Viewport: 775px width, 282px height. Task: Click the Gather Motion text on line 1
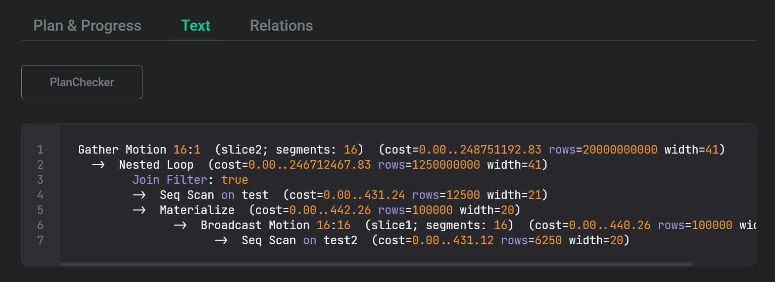click(122, 150)
